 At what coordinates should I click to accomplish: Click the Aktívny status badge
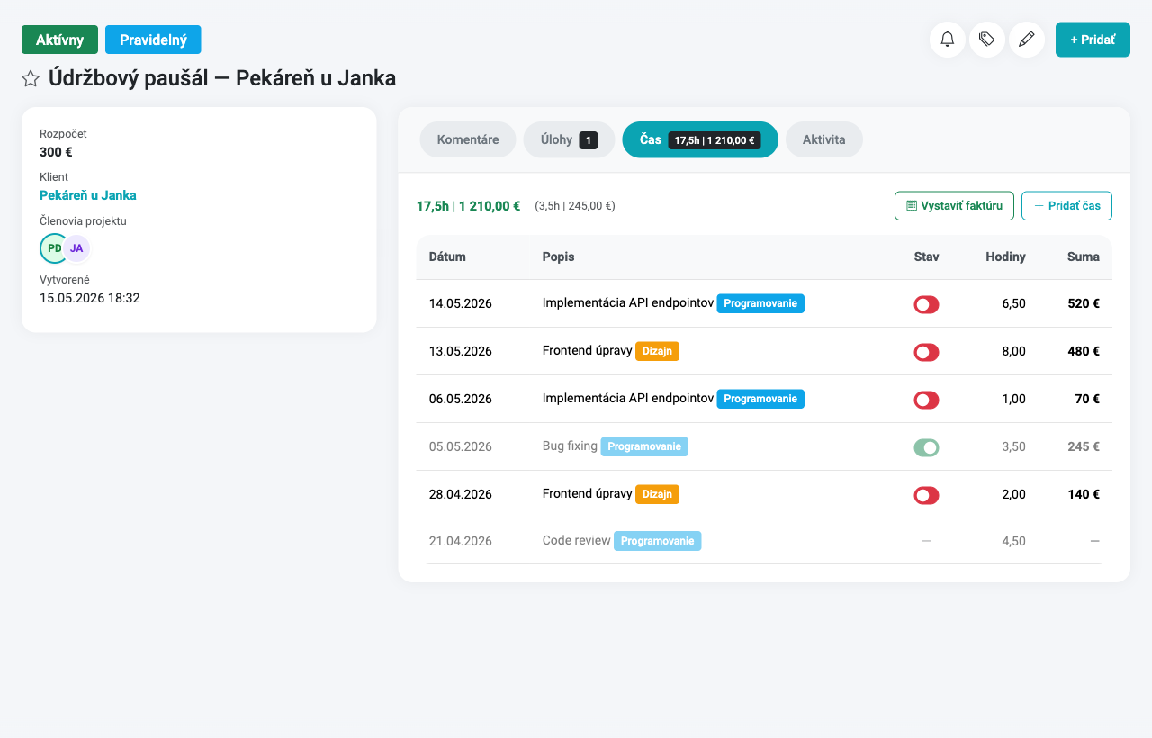59,40
